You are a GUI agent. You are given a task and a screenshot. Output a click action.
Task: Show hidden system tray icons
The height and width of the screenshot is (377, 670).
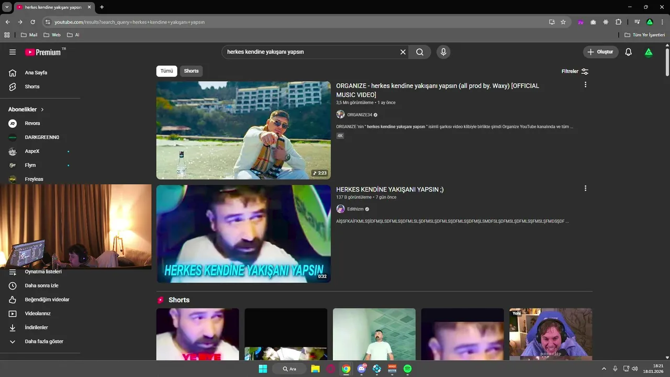[604, 369]
